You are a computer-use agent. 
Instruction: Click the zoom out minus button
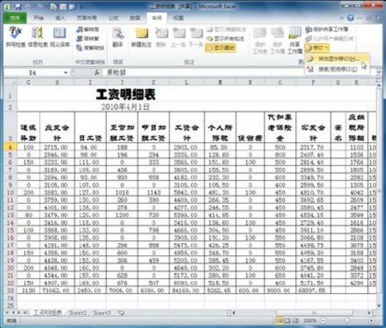point(324,321)
